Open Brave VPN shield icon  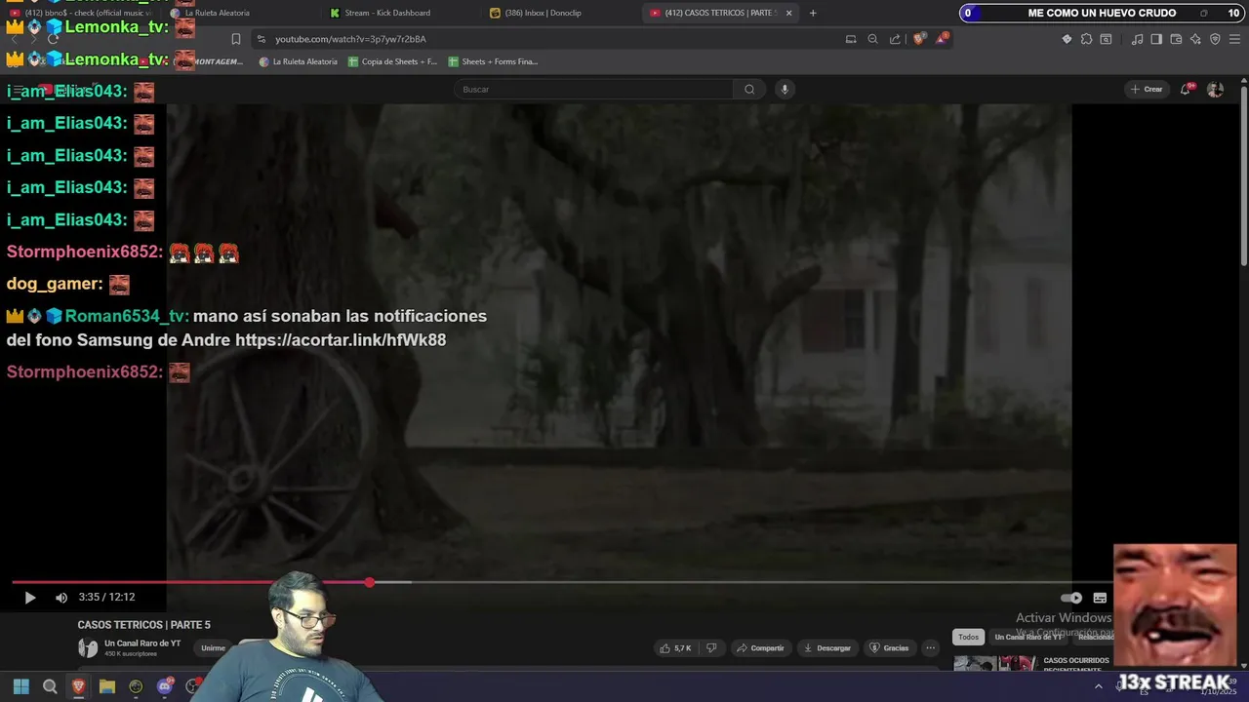1215,39
